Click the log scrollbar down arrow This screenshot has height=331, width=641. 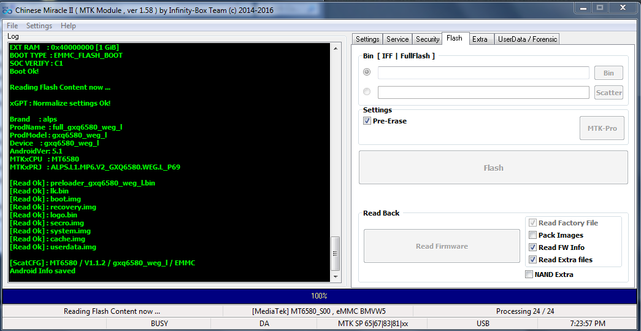point(335,276)
